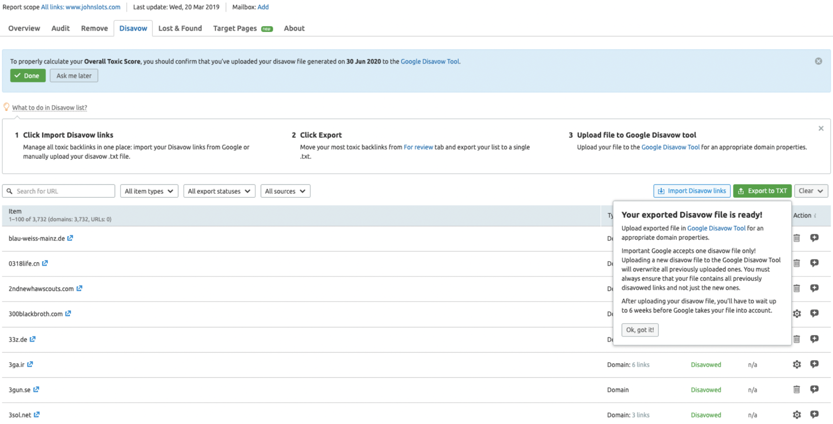Open comment icon for 0318life.cn row

tap(814, 263)
